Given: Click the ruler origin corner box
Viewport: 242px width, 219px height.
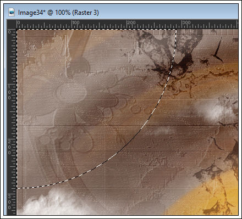Looking at the screenshot, I should point(12,24).
